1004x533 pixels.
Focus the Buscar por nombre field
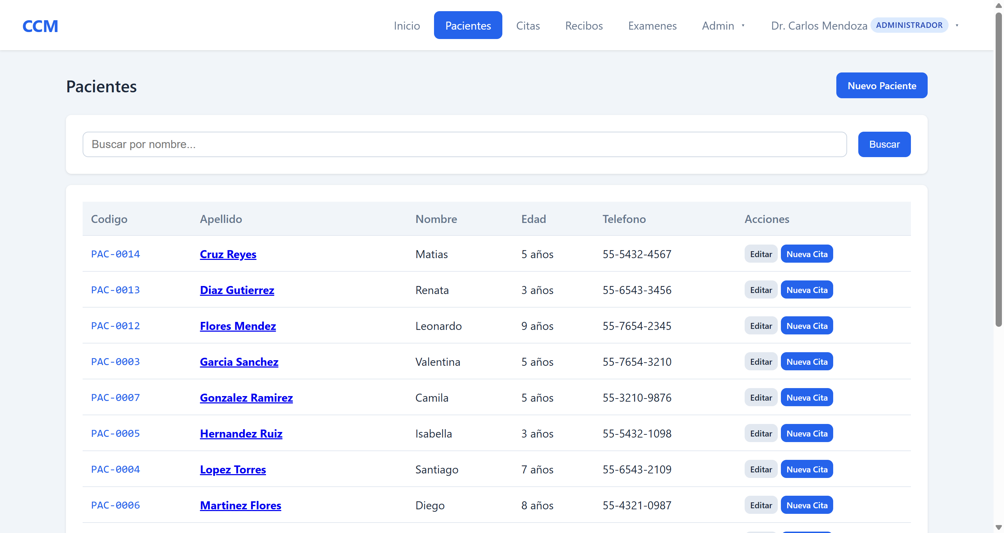(x=464, y=145)
